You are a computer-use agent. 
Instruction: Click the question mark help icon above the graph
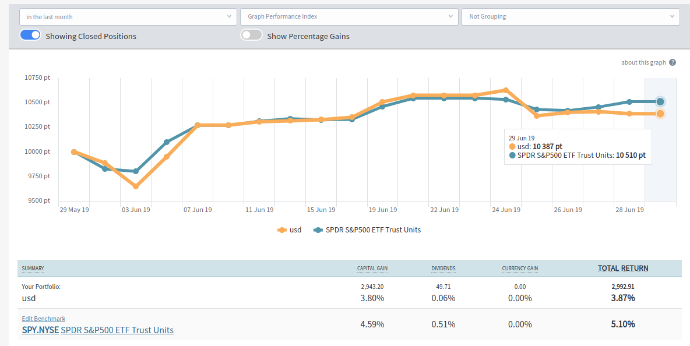click(673, 62)
